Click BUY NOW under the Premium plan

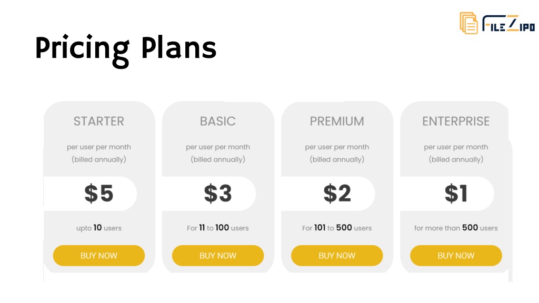[337, 256]
